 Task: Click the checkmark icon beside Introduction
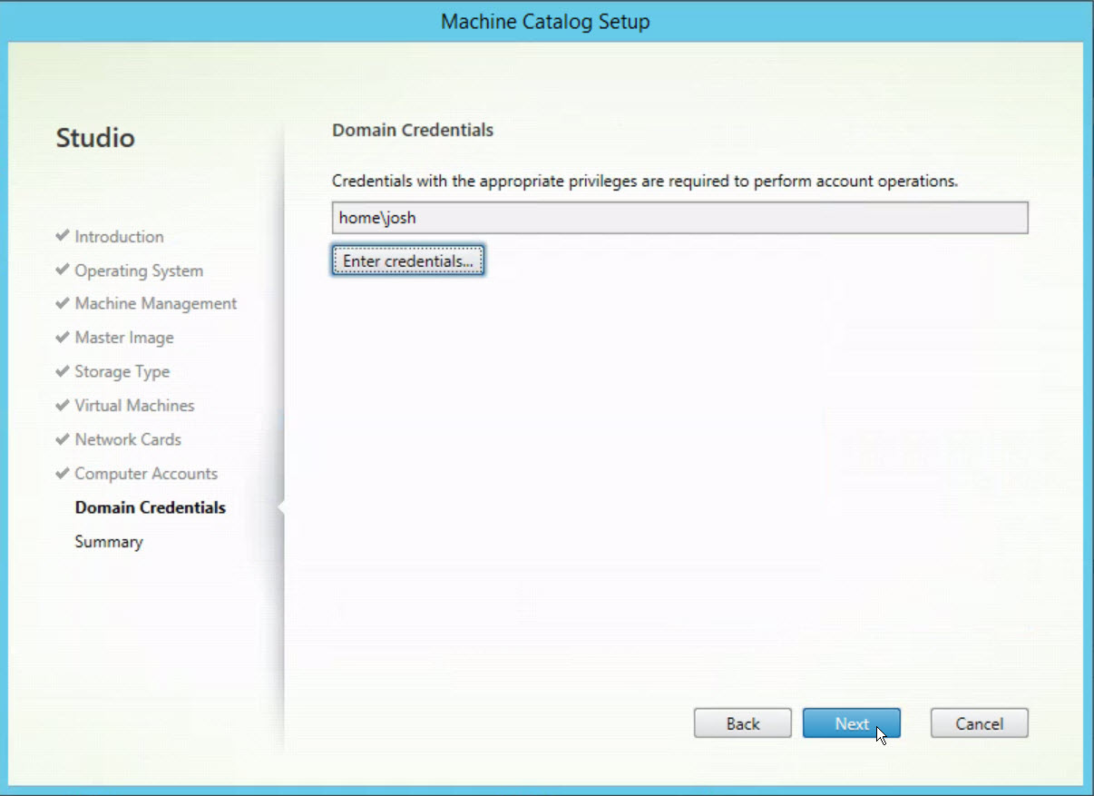[62, 236]
